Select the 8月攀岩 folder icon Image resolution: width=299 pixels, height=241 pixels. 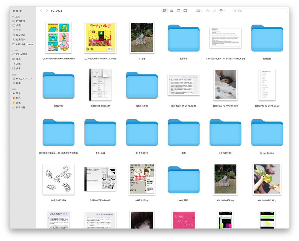(184, 38)
